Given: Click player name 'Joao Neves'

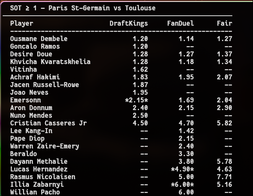Looking at the screenshot, I should tap(29, 92).
